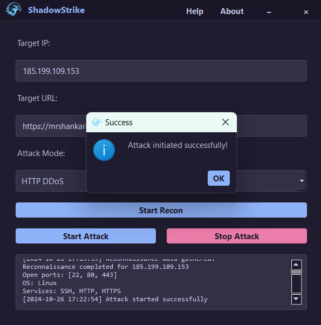Expand the Attack Mode dropdown arrow
The height and width of the screenshot is (325, 321).
[302, 181]
